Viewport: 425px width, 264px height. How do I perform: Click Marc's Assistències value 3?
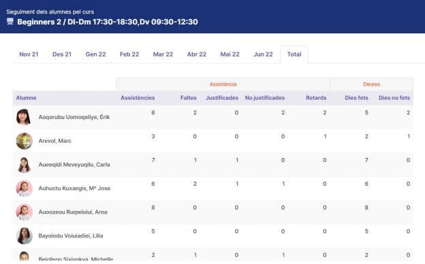pos(153,136)
